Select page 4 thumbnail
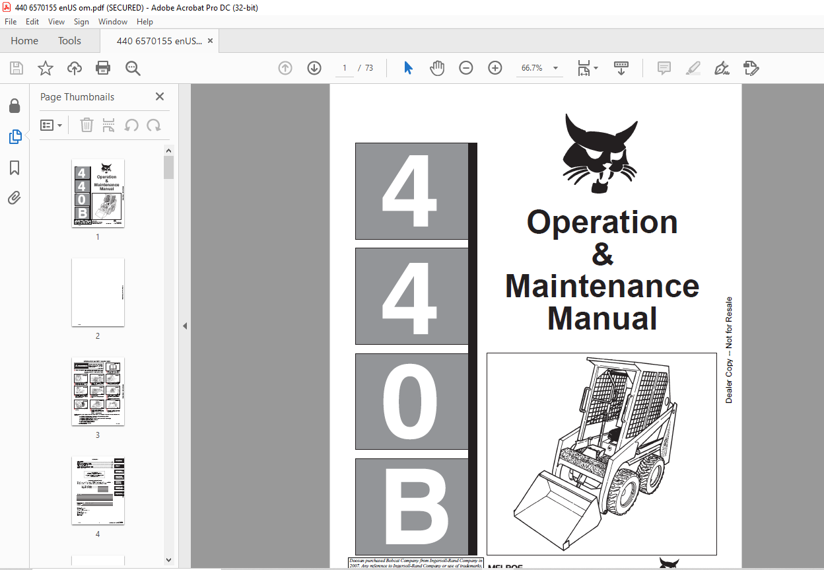The image size is (824, 570). [98, 491]
